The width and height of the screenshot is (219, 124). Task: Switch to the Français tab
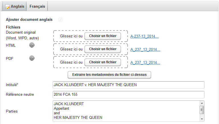tap(37, 6)
